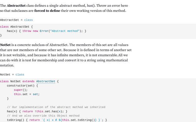Open the underlined AbstractSet link after extends
The image size is (196, 122).
46,81
